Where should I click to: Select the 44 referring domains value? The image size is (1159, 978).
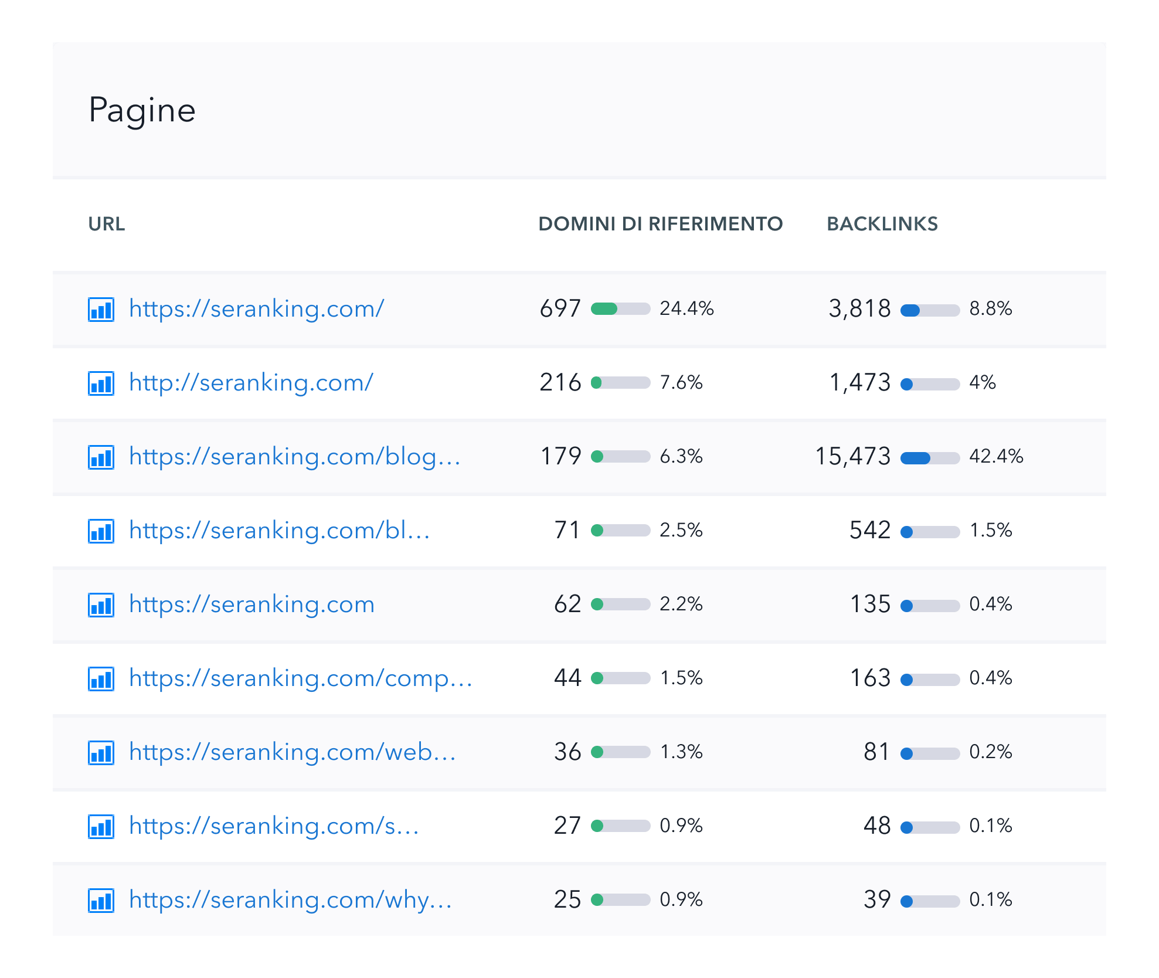567,678
